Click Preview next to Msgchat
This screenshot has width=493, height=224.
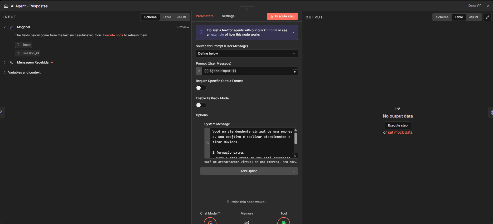coord(183,27)
